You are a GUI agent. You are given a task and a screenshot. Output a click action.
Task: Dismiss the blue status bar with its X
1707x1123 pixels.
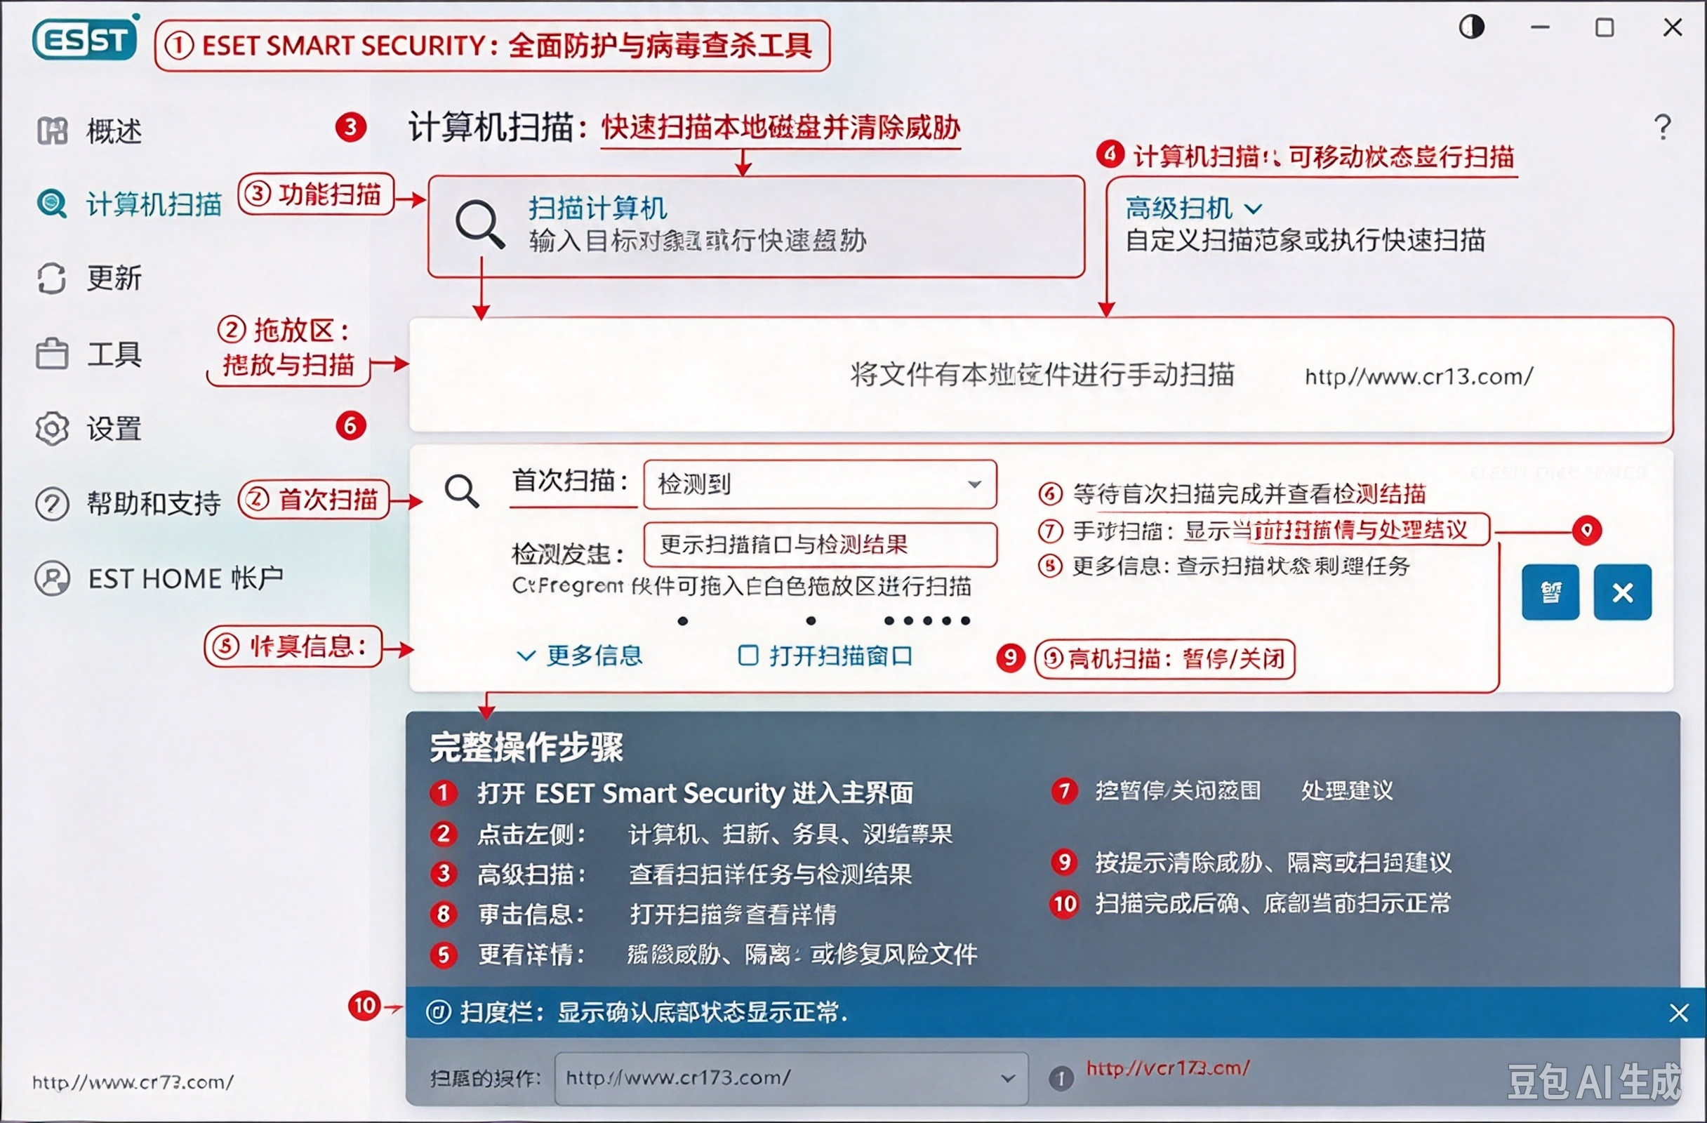point(1678,1013)
